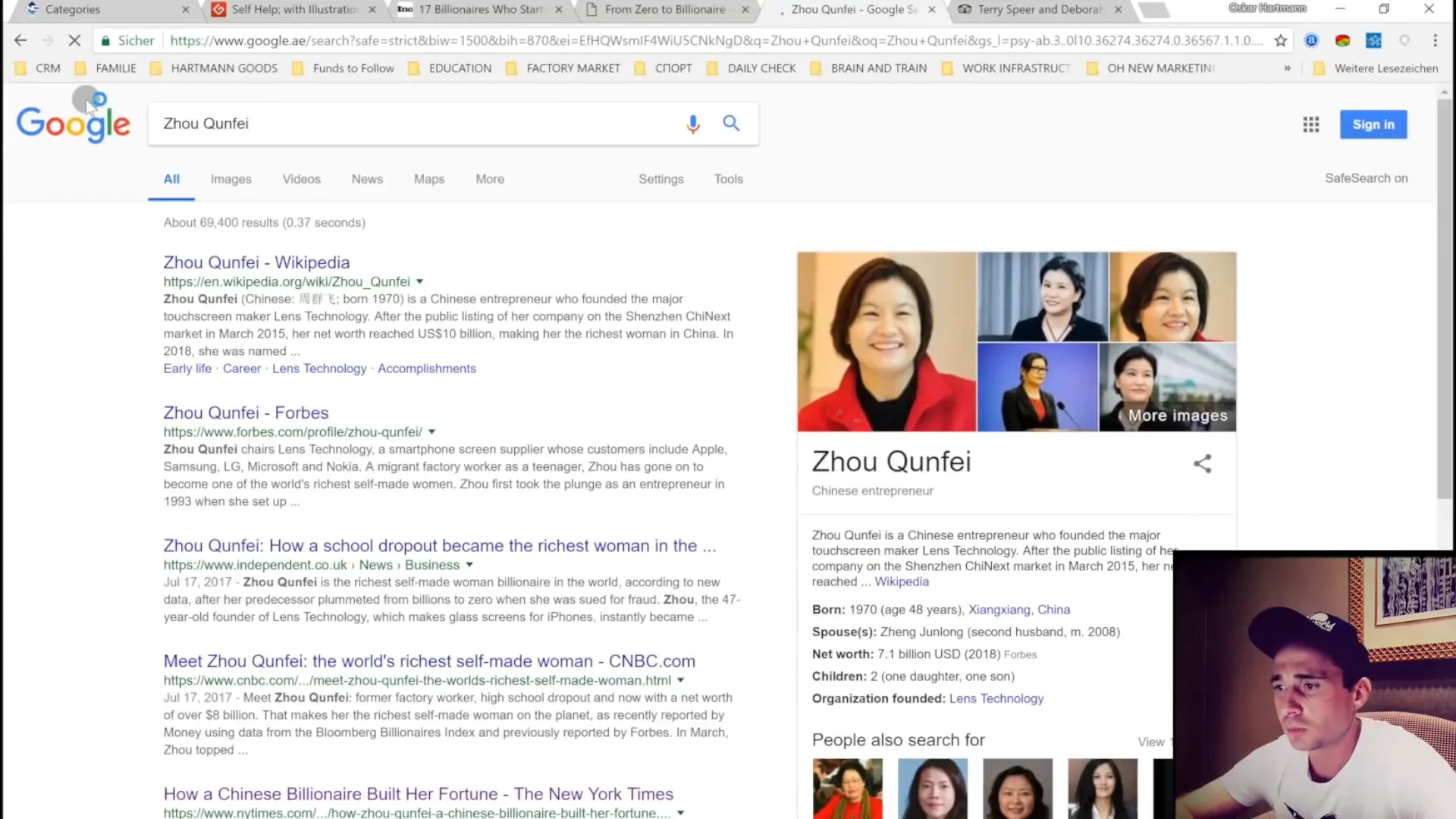The height and width of the screenshot is (819, 1456).
Task: Click the magnifier search button
Action: pyautogui.click(x=731, y=123)
